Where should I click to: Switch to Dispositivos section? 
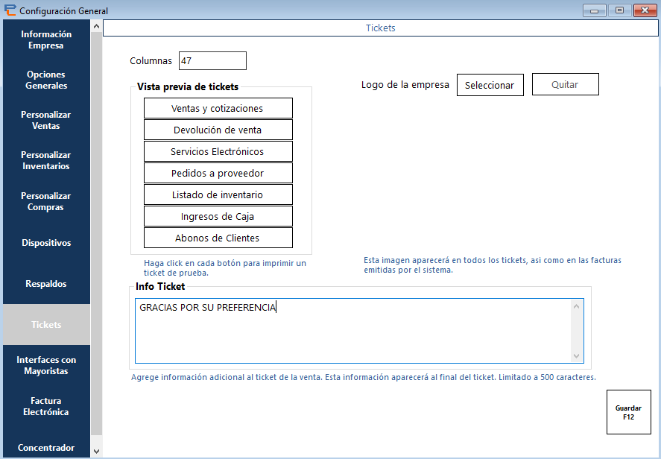click(x=46, y=243)
